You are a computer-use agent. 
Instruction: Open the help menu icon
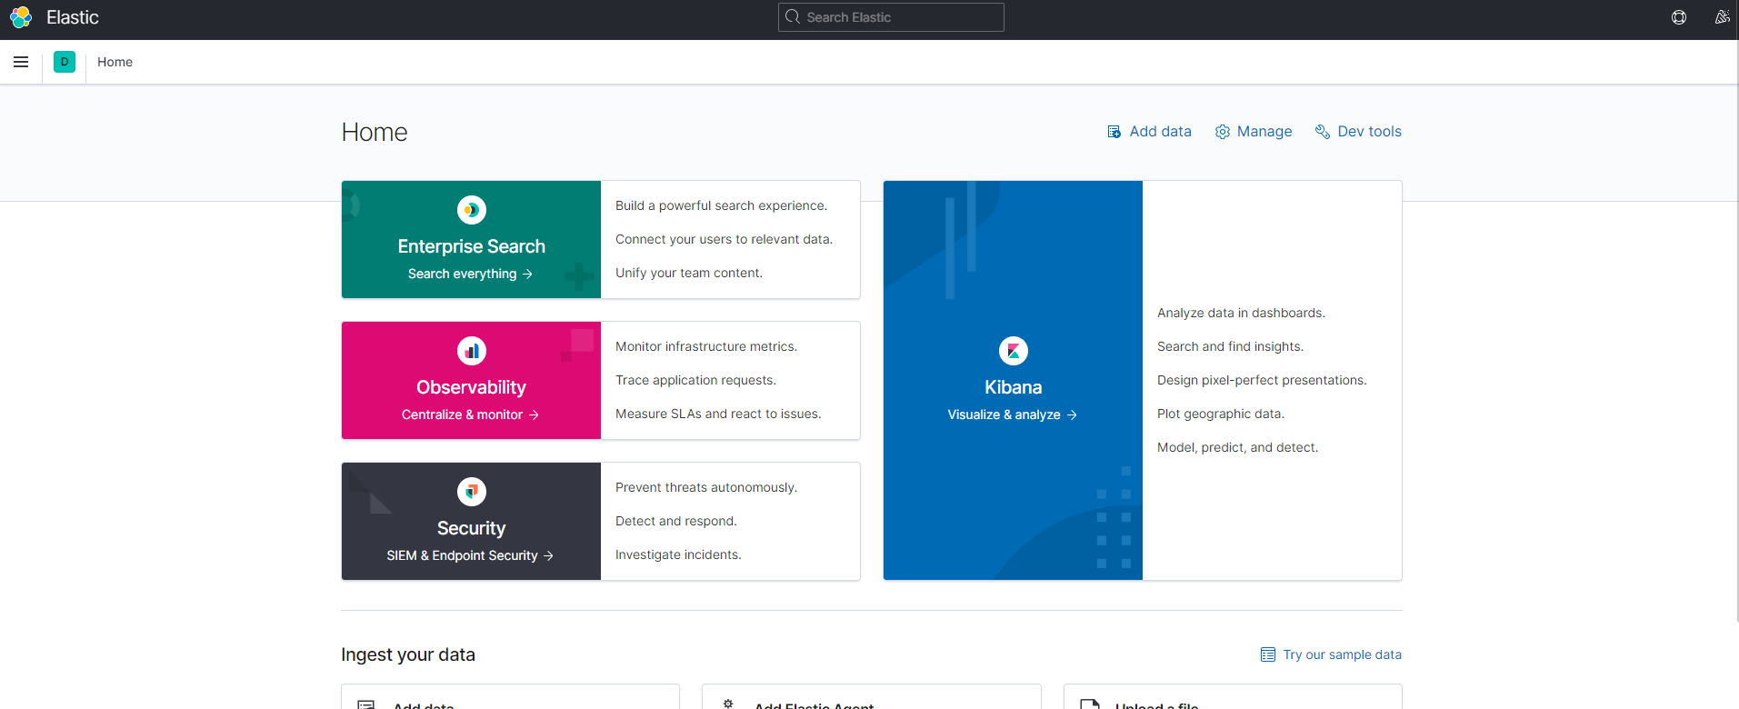(x=1678, y=17)
